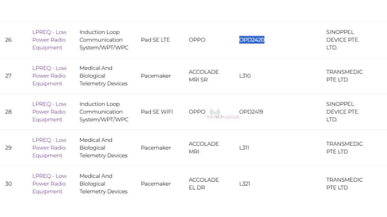Open the LPREQ link in row 29
The image size is (387, 217).
coord(49,148)
